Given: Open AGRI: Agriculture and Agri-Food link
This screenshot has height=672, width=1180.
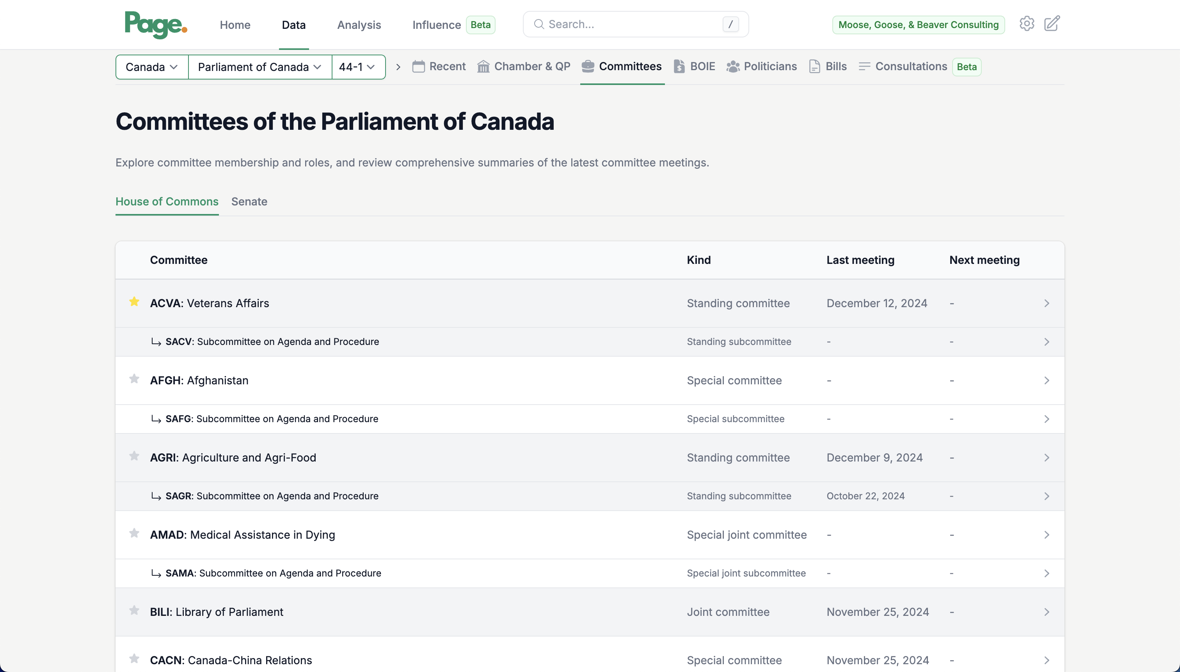Looking at the screenshot, I should click(x=233, y=457).
